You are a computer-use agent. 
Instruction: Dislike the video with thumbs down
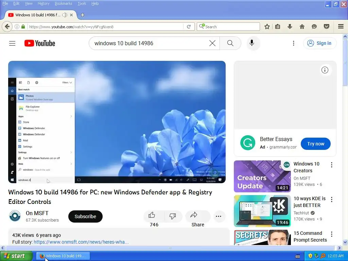173,216
